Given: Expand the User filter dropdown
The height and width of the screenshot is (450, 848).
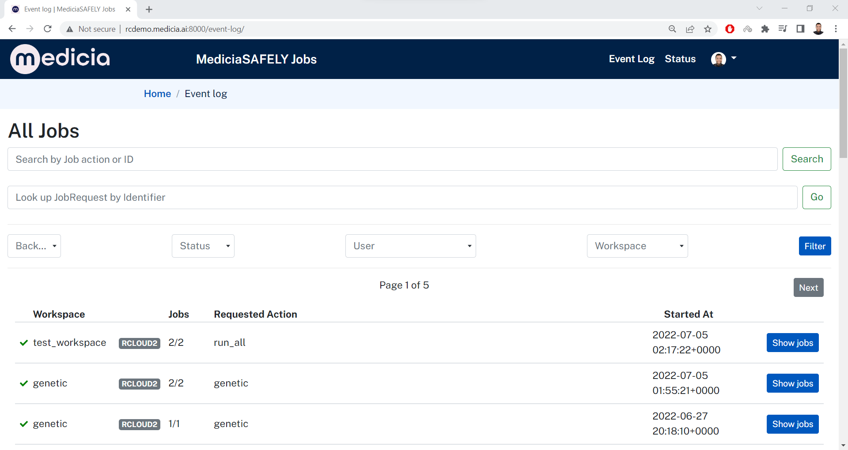Looking at the screenshot, I should (411, 246).
